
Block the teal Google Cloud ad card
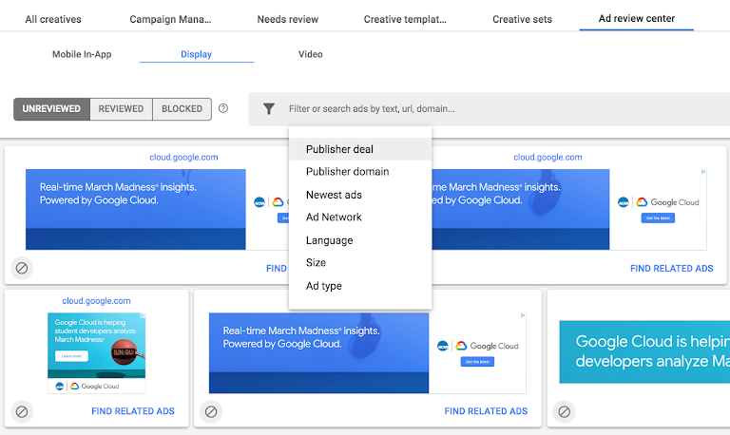[x=565, y=411]
